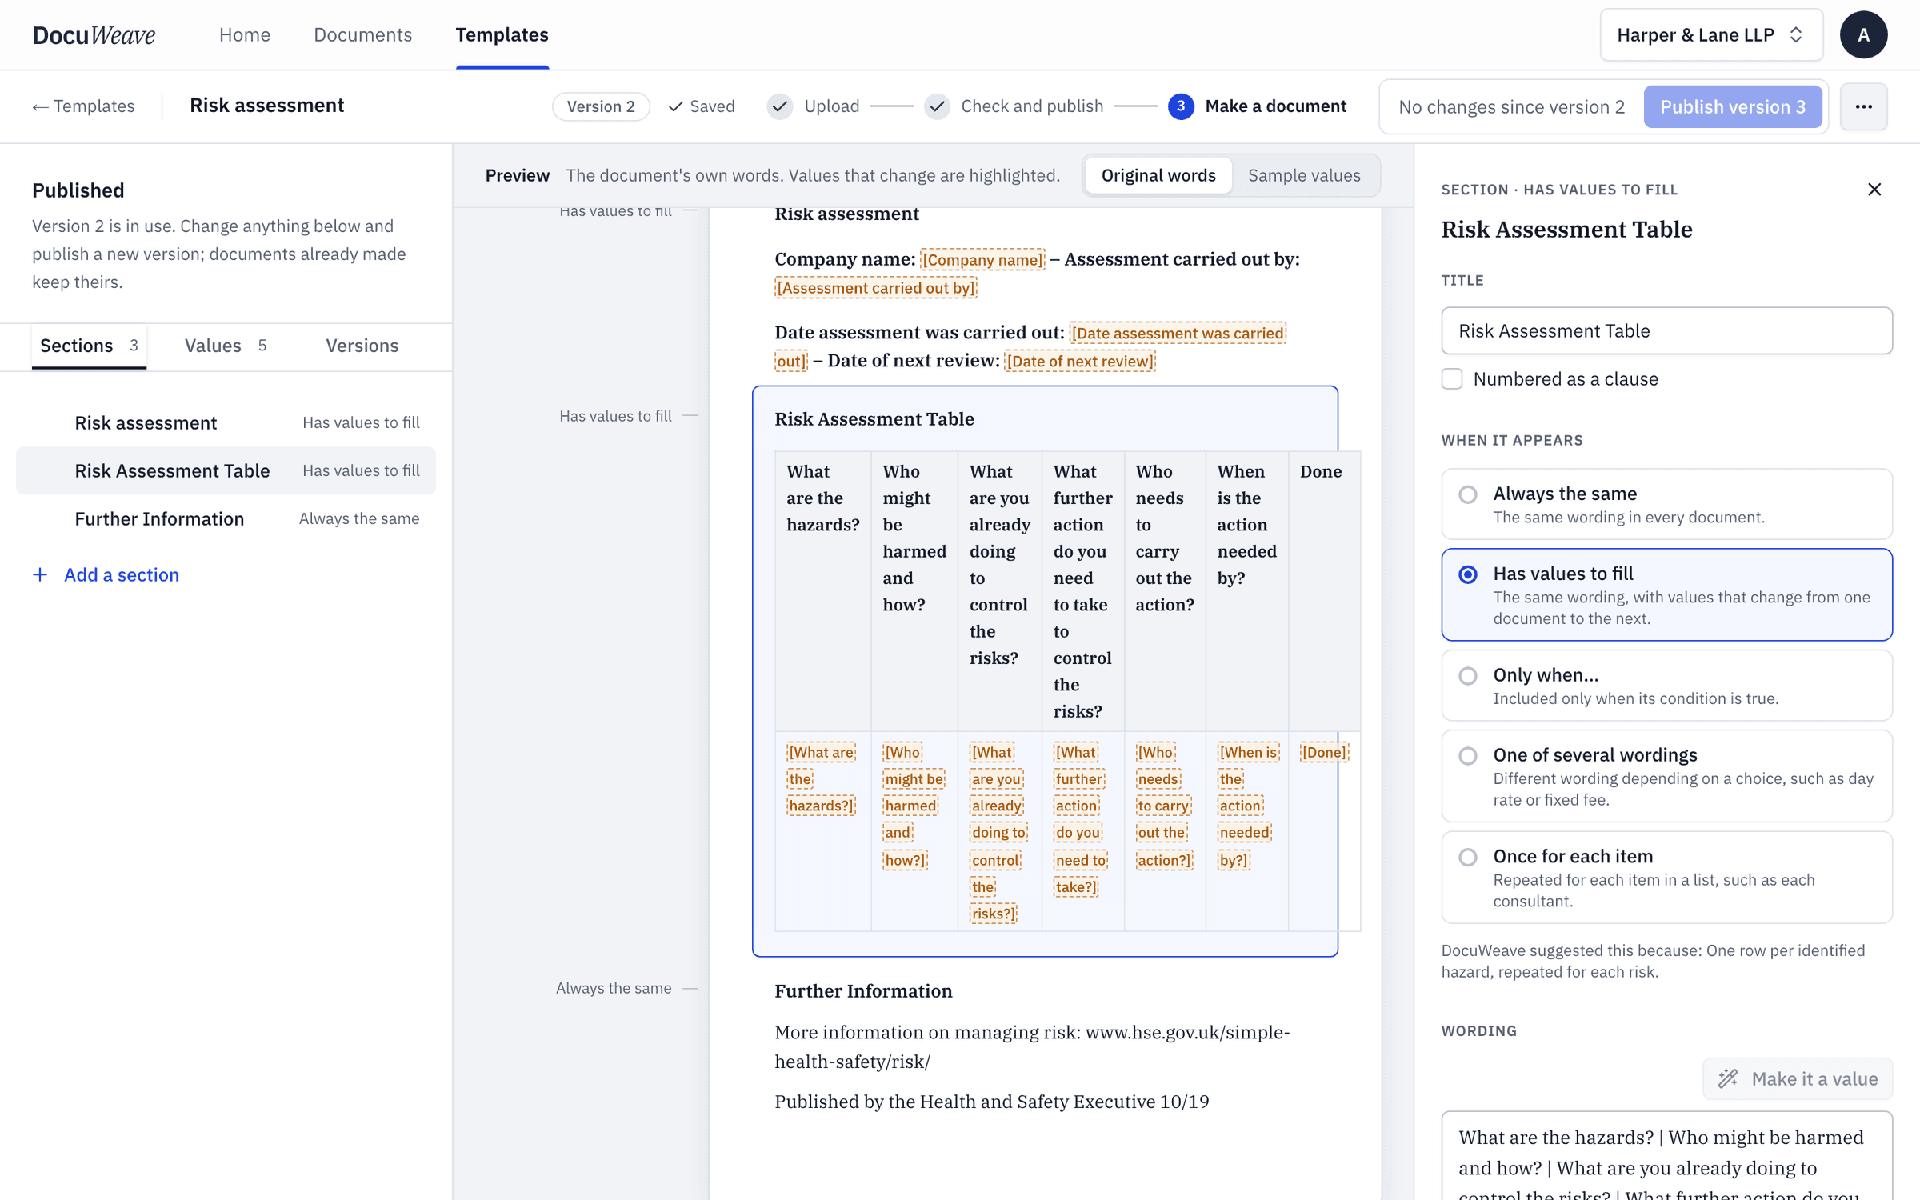Select the One of several wordings option

1666,776
